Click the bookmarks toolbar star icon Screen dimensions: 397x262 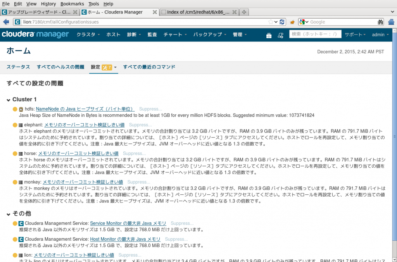tap(292, 22)
